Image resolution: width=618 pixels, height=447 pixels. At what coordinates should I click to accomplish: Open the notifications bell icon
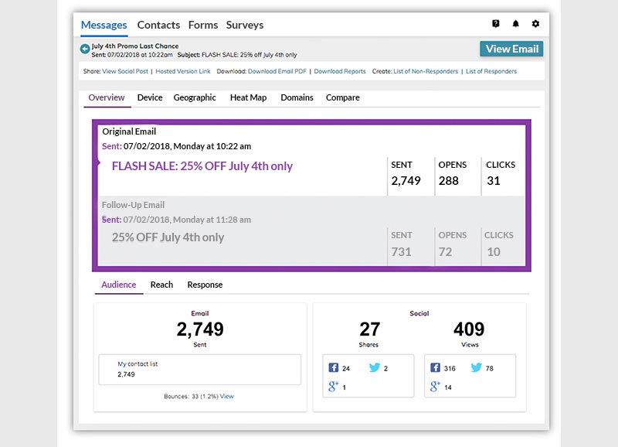click(516, 24)
